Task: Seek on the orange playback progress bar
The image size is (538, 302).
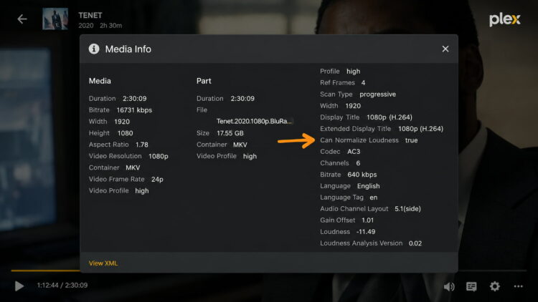Action: pyautogui.click(x=45, y=271)
